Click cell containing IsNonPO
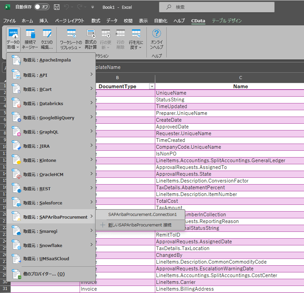The image size is (304, 293). click(x=229, y=154)
